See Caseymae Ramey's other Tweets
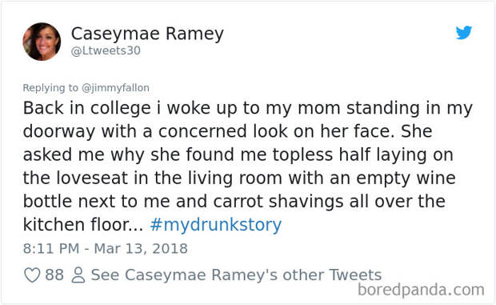The height and width of the screenshot is (305, 496). click(x=236, y=275)
